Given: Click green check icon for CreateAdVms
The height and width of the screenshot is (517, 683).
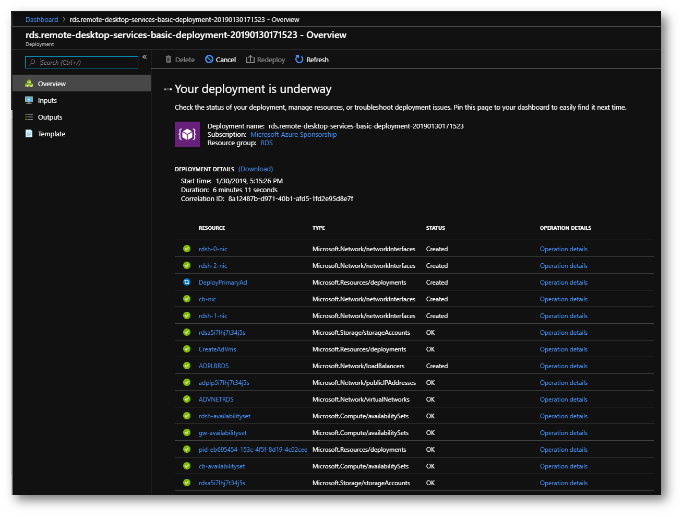Looking at the screenshot, I should 187,349.
